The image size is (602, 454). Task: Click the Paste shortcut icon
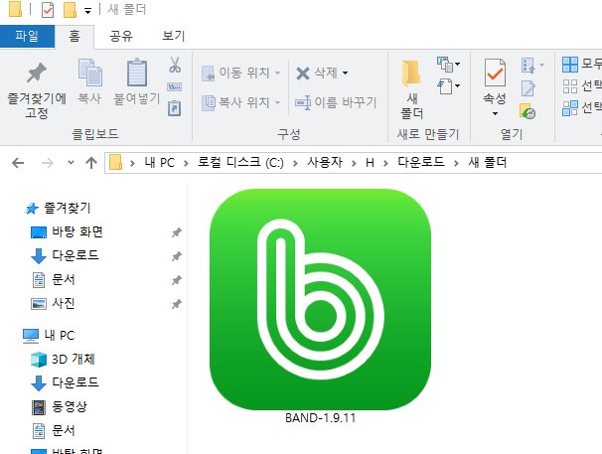click(175, 108)
